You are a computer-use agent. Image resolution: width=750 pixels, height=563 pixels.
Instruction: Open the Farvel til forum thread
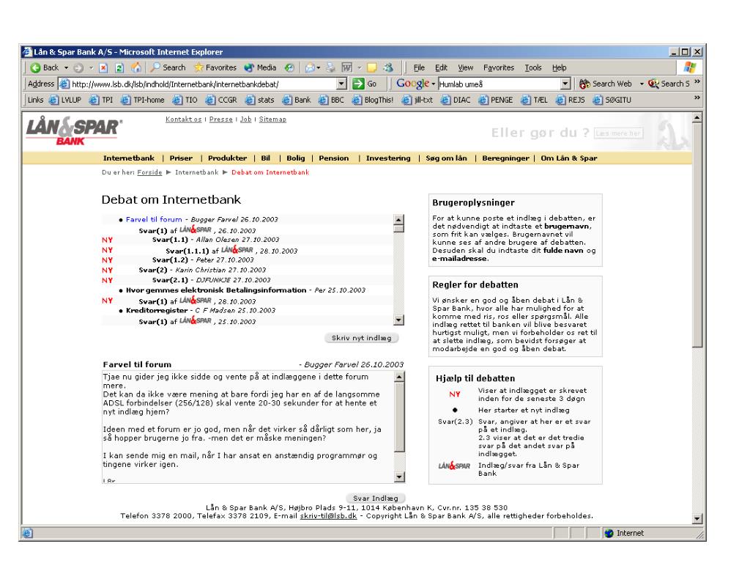[154, 219]
